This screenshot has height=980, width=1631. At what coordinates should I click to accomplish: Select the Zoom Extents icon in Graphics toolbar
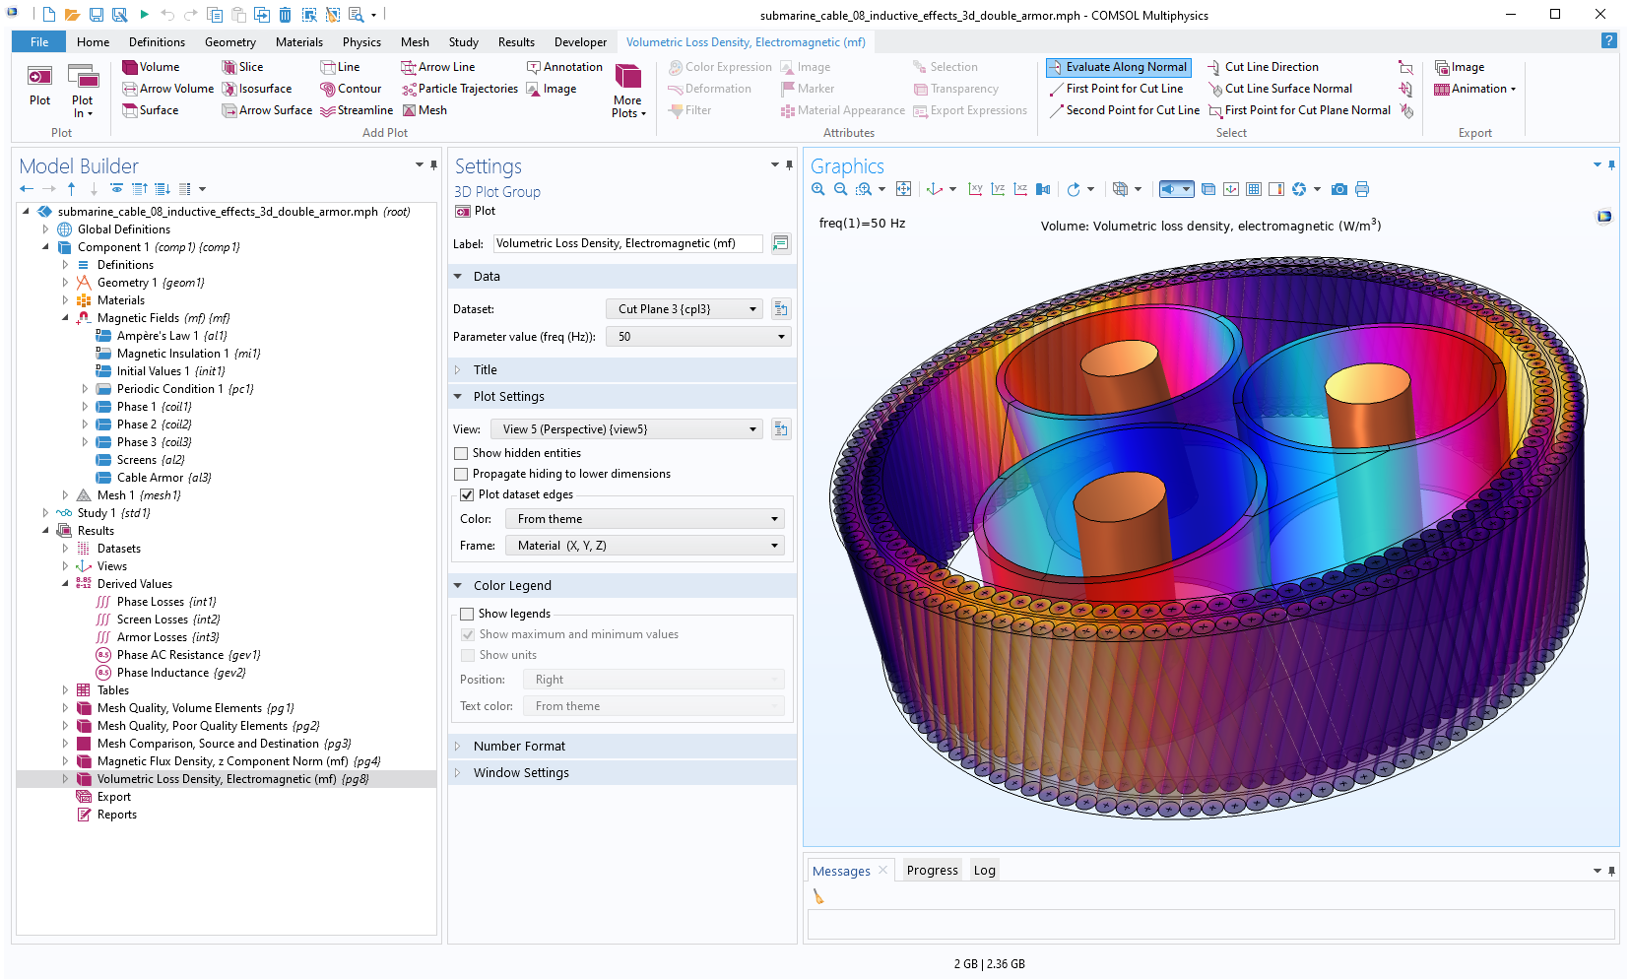pos(903,189)
